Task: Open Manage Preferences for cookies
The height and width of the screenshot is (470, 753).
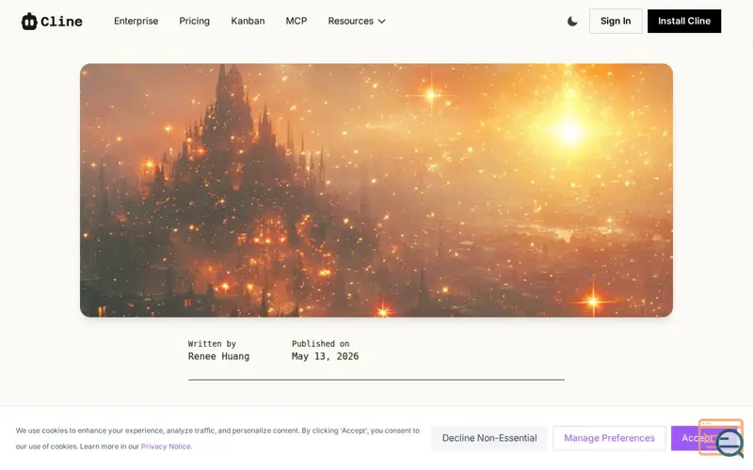Action: click(x=609, y=438)
